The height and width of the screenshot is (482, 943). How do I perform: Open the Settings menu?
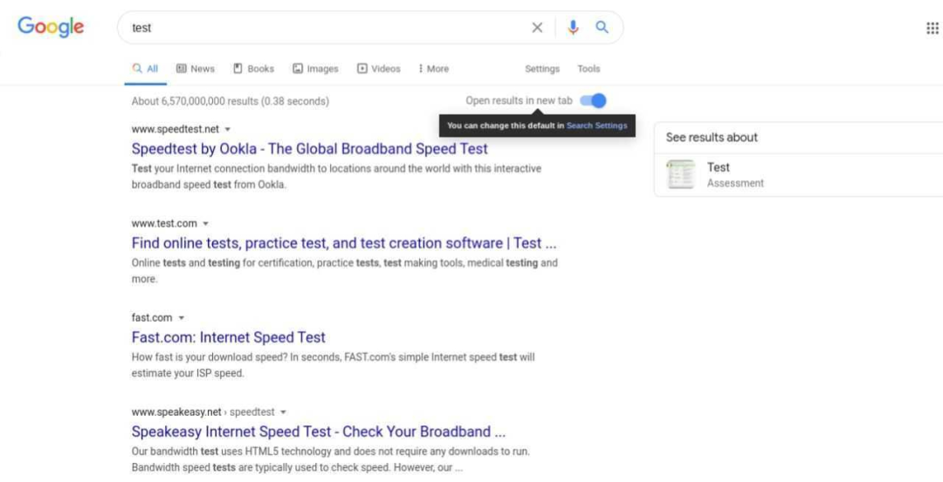[x=542, y=69]
